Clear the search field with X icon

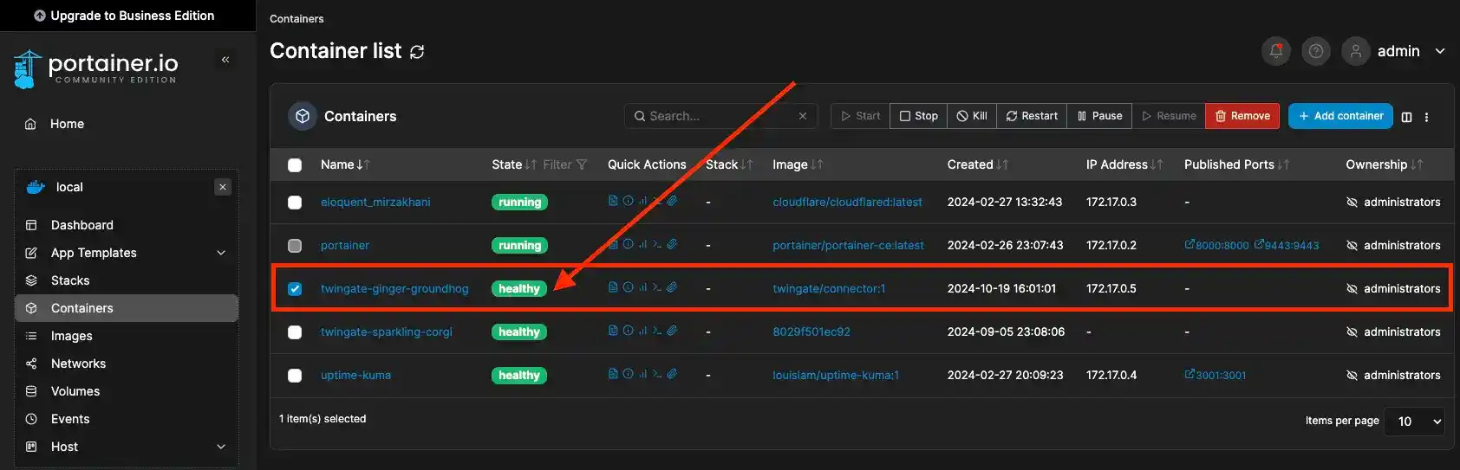pyautogui.click(x=803, y=116)
